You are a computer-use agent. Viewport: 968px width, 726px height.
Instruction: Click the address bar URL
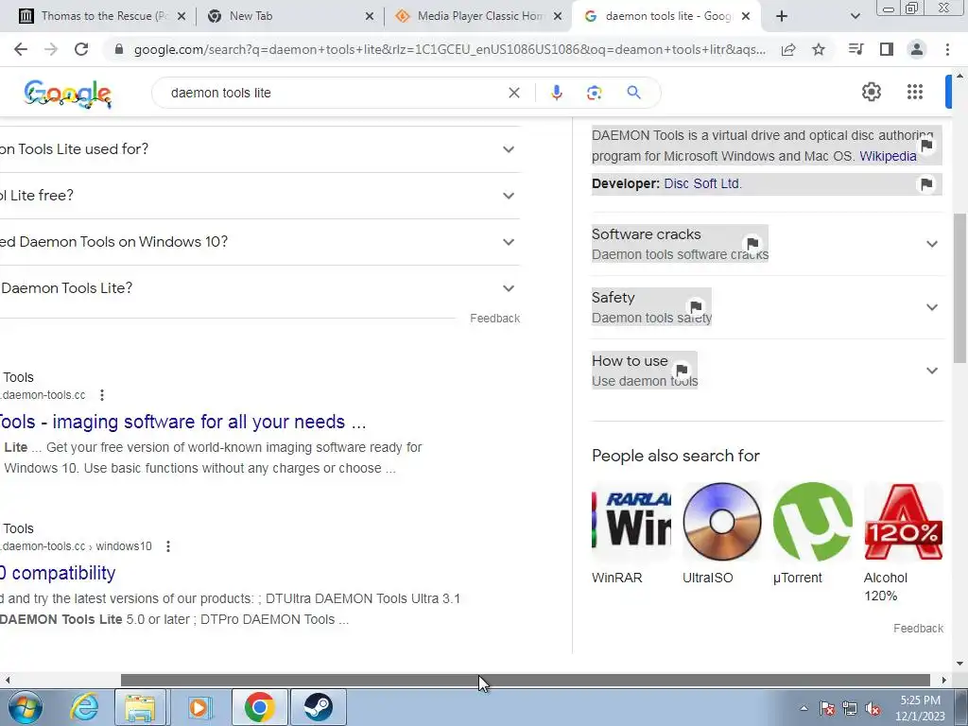coord(449,49)
